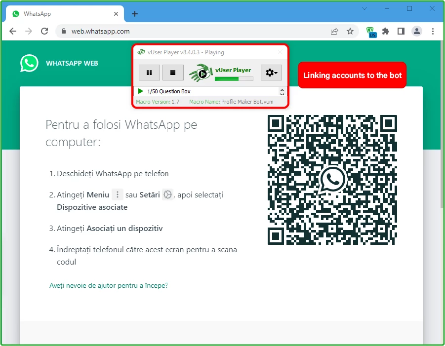Click the WHATSAPP WEB heading text
The height and width of the screenshot is (346, 445).
click(x=72, y=63)
